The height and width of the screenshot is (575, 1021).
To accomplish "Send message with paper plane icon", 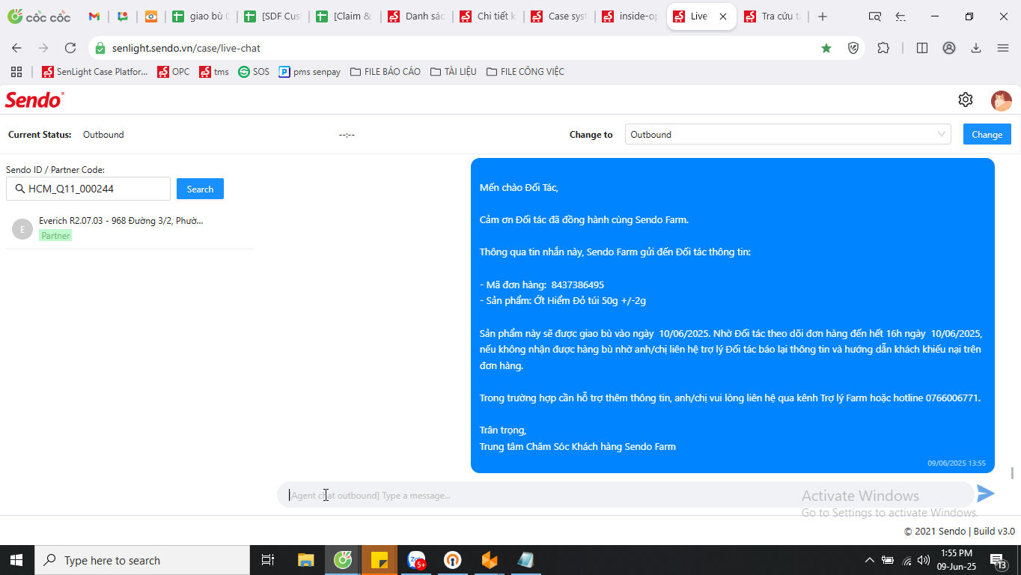I will pos(986,493).
